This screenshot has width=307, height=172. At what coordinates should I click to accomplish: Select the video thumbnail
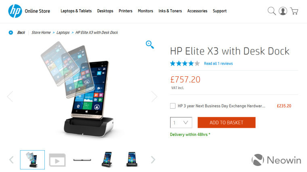(x=57, y=160)
